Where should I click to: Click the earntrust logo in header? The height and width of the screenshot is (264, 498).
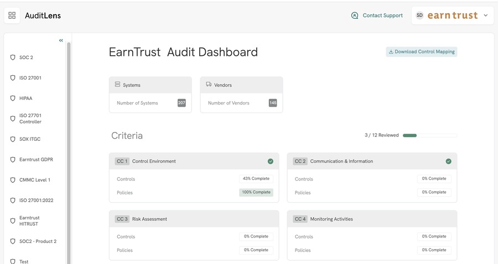[x=453, y=15]
